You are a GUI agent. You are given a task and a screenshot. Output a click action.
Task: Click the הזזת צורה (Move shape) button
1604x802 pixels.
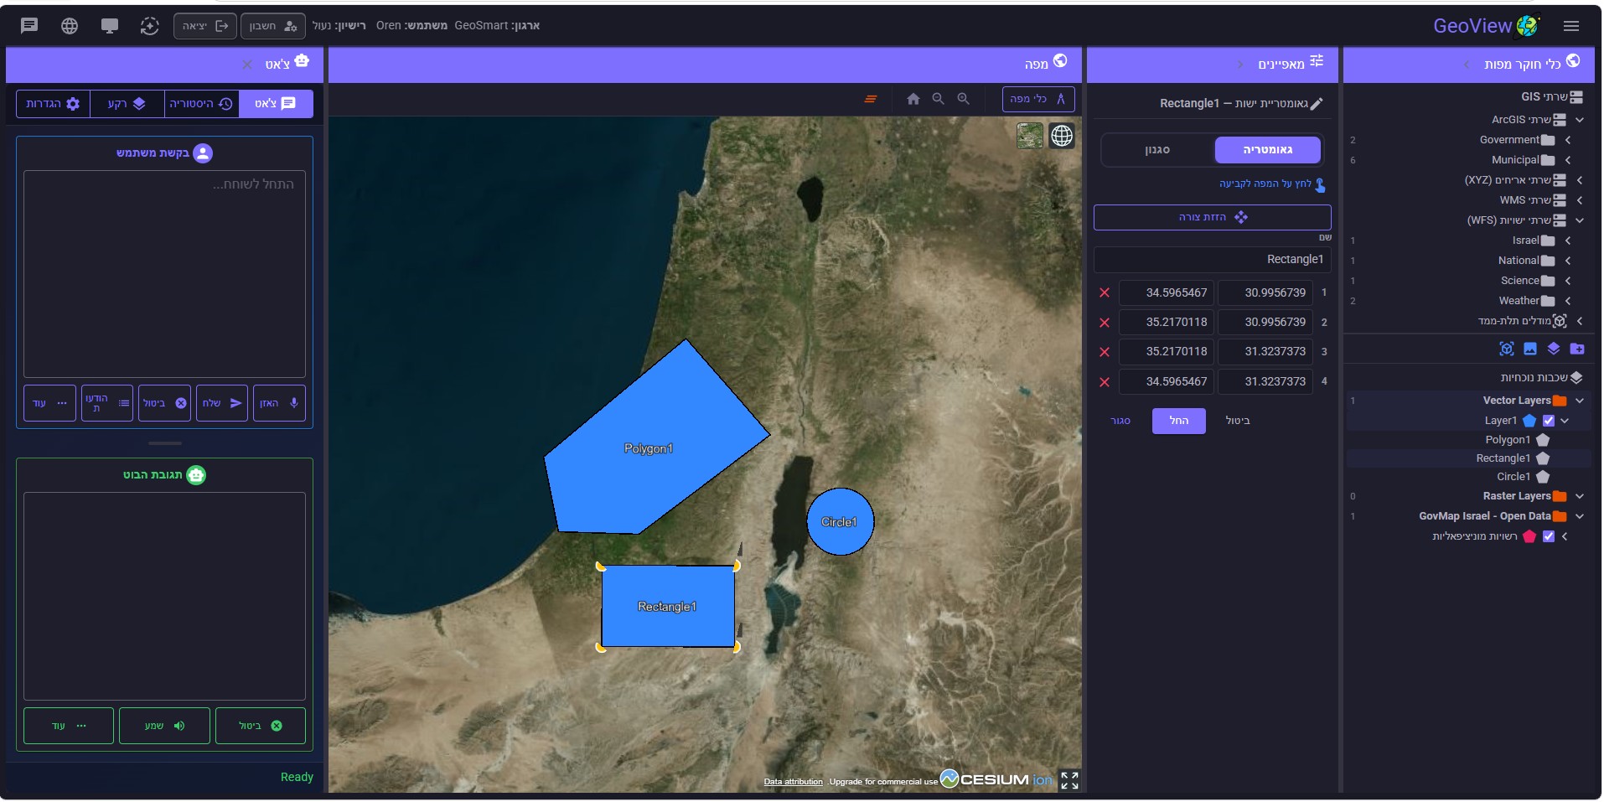(x=1213, y=217)
